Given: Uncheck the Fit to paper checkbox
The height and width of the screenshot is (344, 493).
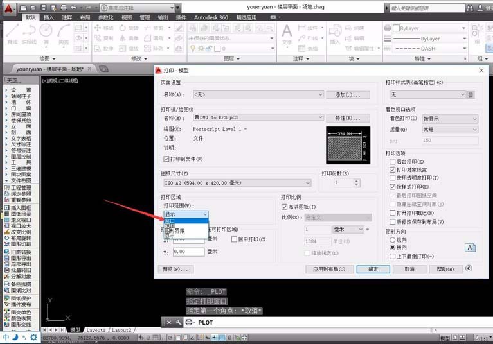Looking at the screenshot, I should pos(284,207).
